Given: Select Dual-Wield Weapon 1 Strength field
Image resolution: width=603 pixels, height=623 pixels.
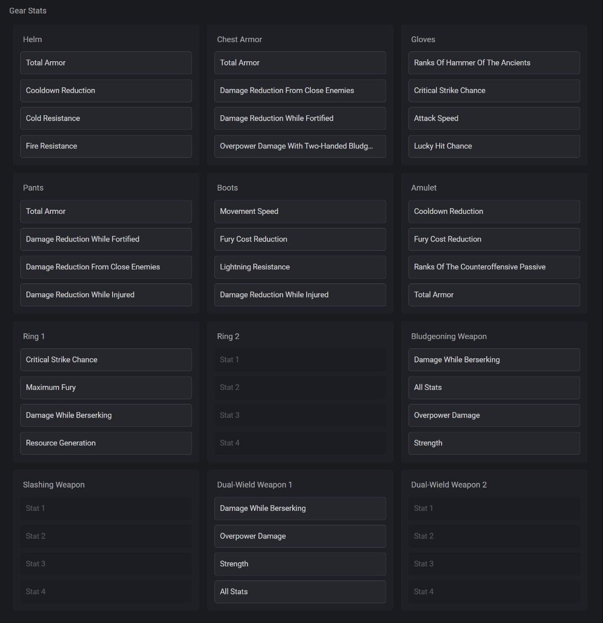Looking at the screenshot, I should coord(300,564).
